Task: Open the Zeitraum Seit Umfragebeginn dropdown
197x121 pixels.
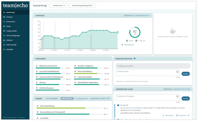Action: pyautogui.click(x=141, y=15)
